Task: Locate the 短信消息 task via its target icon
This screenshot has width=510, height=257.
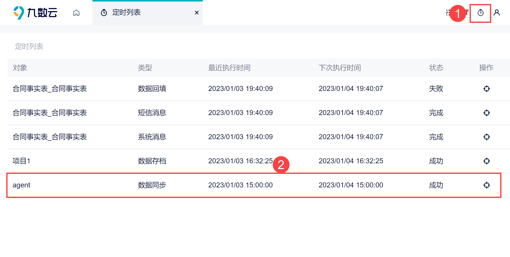Action: (487, 113)
